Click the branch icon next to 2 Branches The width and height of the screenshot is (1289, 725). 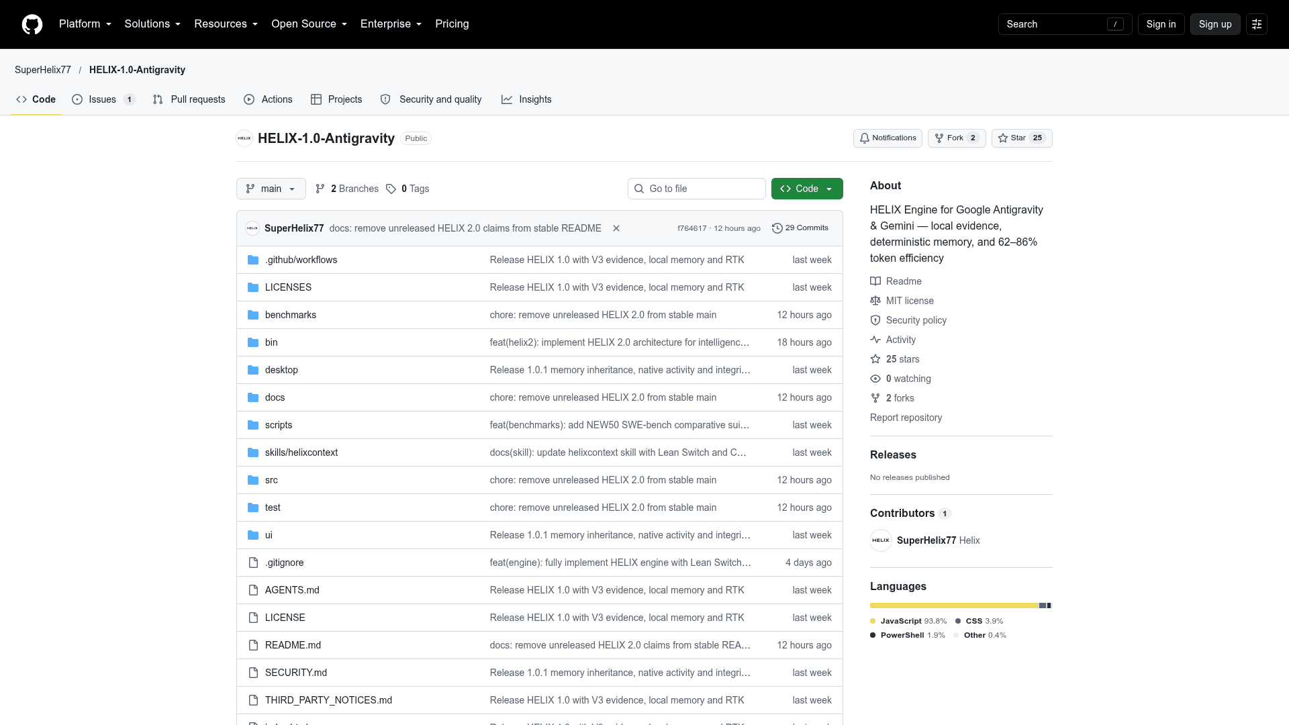pos(320,189)
